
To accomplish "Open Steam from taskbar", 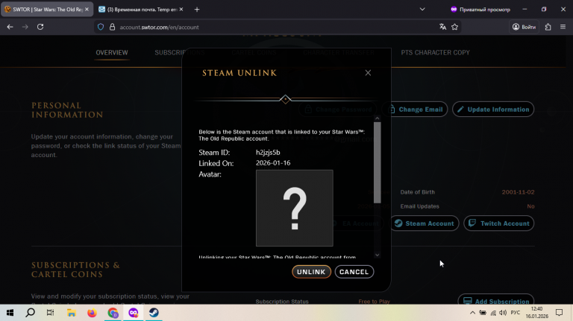I will (154, 313).
